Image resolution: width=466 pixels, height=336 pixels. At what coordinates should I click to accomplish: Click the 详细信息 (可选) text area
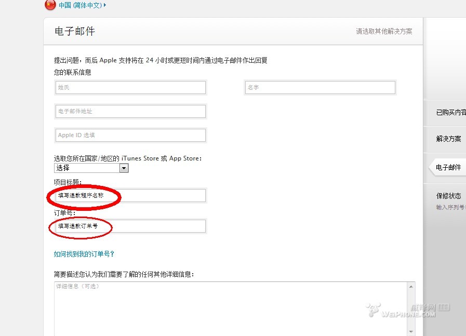(231, 309)
